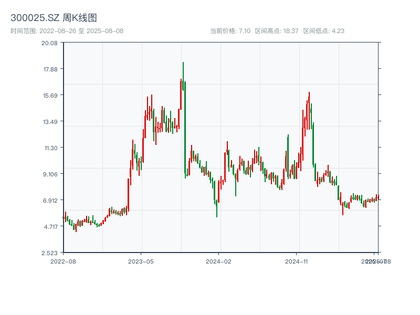This screenshot has width=420, height=315.
Task: Click the current price label 当前价格: 7.10
Action: click(230, 31)
